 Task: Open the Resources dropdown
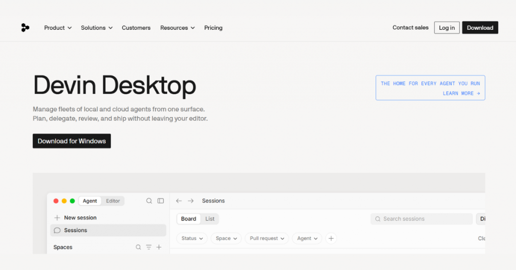(177, 28)
